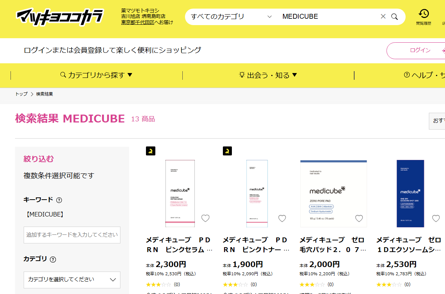Open the sort dropdown beginning おす
The width and height of the screenshot is (445, 294).
click(437, 121)
